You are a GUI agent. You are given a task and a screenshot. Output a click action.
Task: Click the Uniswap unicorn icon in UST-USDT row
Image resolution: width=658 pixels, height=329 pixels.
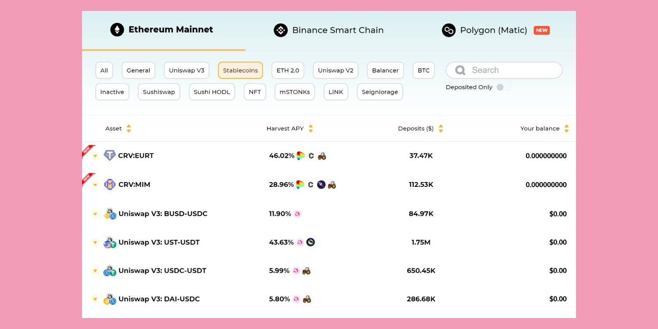pos(300,242)
